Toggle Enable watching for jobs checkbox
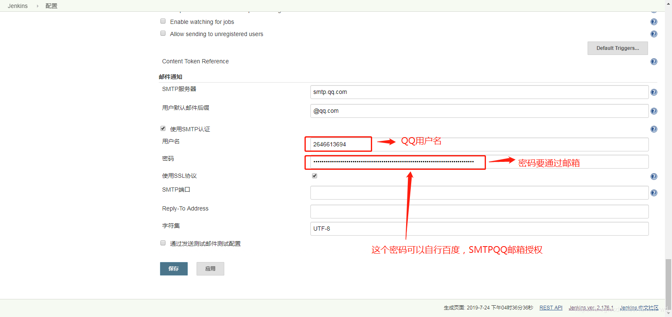 [163, 21]
